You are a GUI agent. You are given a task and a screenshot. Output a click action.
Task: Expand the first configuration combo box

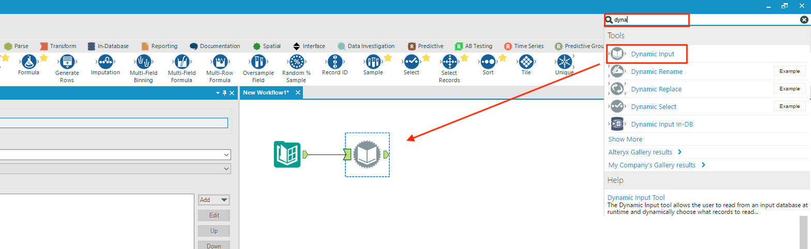tap(226, 154)
